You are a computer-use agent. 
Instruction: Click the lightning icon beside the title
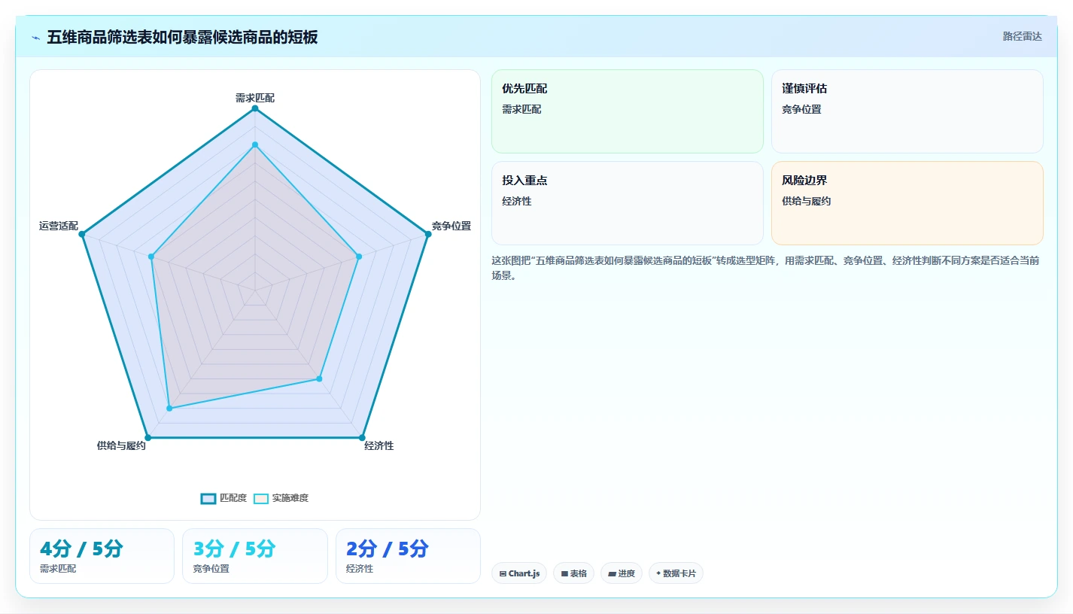(x=35, y=38)
